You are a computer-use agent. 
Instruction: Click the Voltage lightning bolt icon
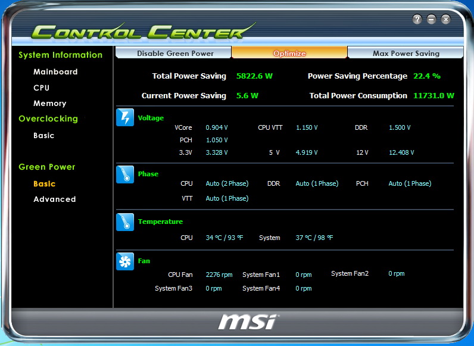click(125, 117)
